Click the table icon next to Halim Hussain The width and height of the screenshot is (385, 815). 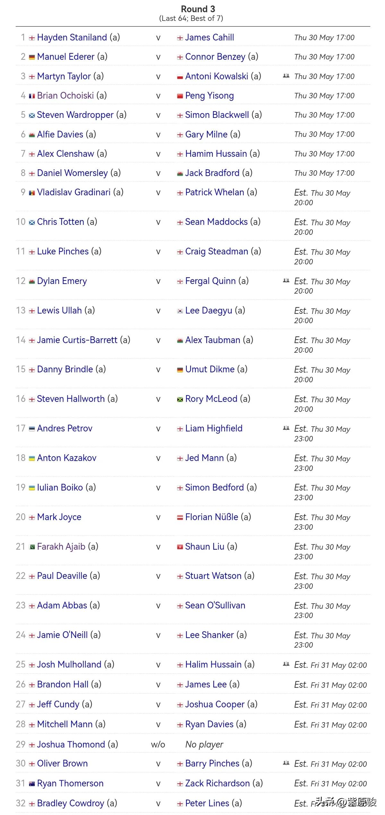(286, 664)
